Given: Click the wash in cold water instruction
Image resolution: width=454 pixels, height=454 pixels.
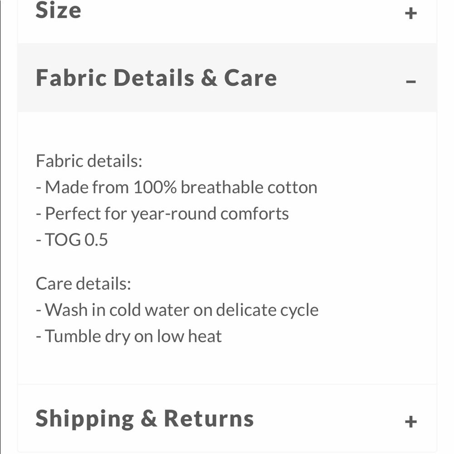Looking at the screenshot, I should (178, 310).
